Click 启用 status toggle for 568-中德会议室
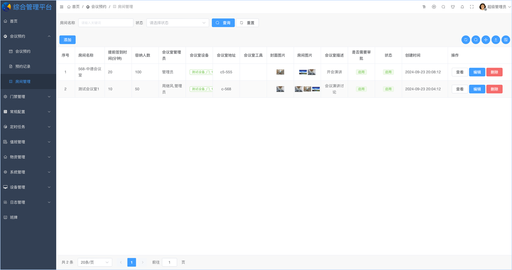Viewport: 512px width, 270px height. tap(388, 72)
